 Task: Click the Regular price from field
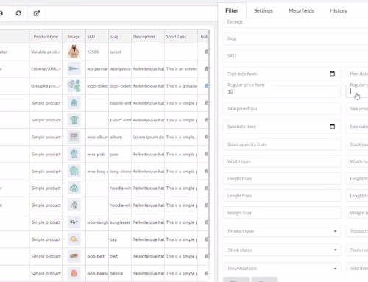pyautogui.click(x=282, y=91)
